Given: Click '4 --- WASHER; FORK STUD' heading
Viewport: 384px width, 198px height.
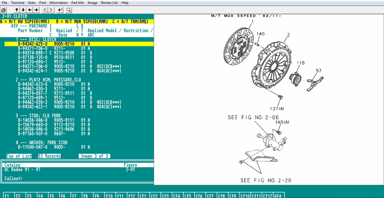Looking at the screenshot, I should pyautogui.click(x=42, y=143).
